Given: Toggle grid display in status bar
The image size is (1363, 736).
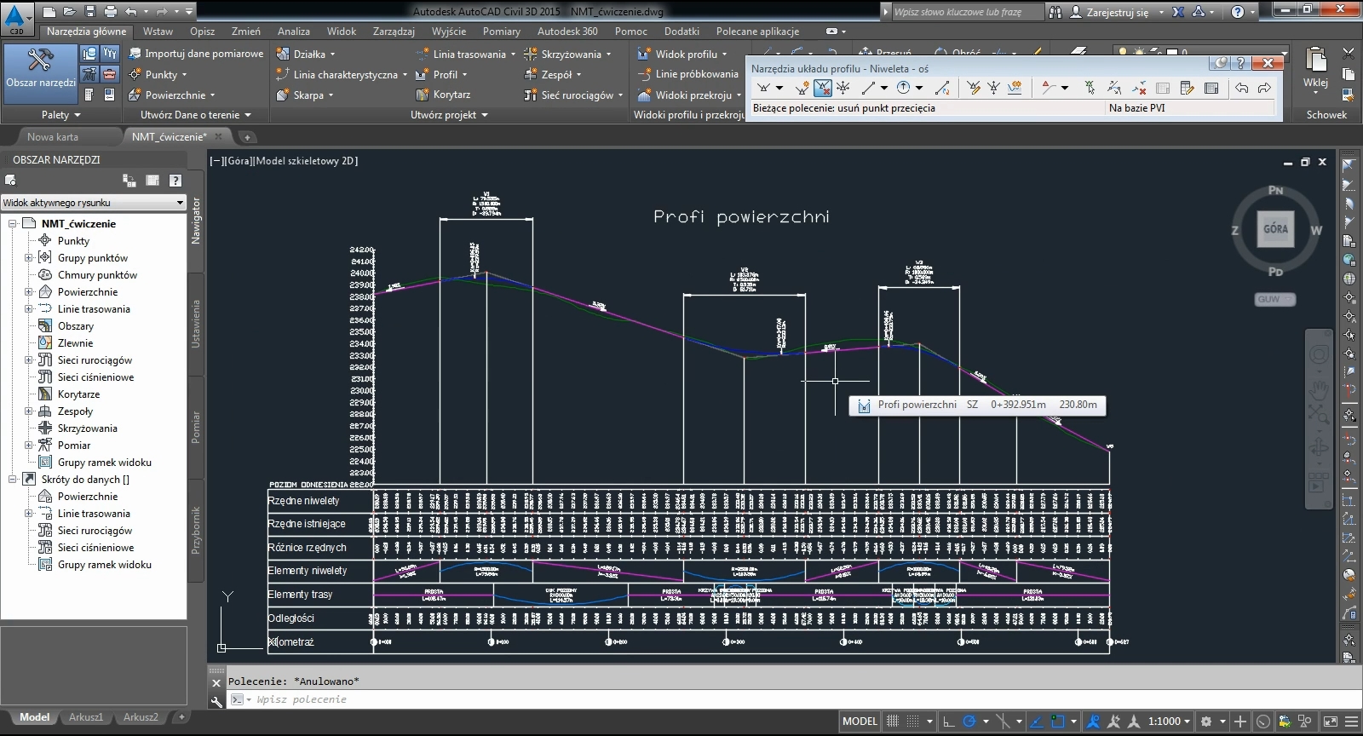Looking at the screenshot, I should (892, 722).
